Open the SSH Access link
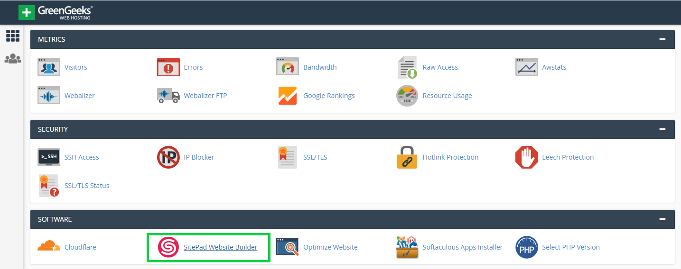The image size is (681, 269). click(82, 157)
